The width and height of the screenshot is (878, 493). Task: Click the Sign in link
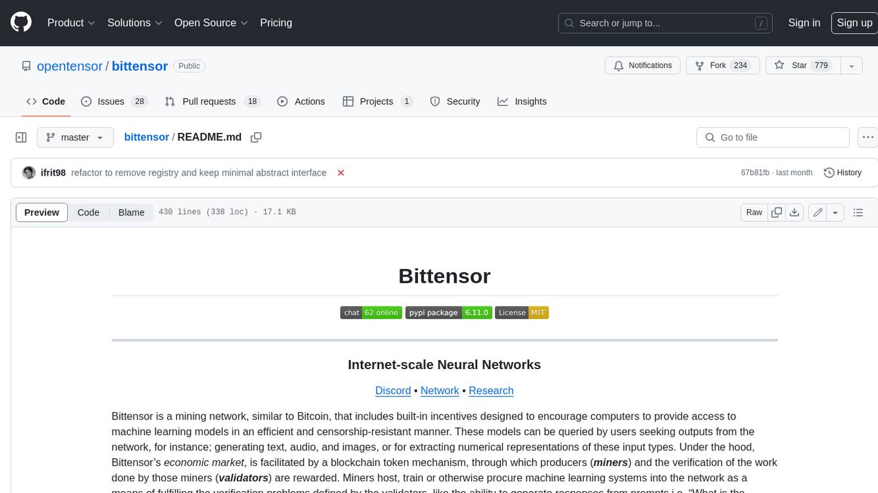coord(804,23)
